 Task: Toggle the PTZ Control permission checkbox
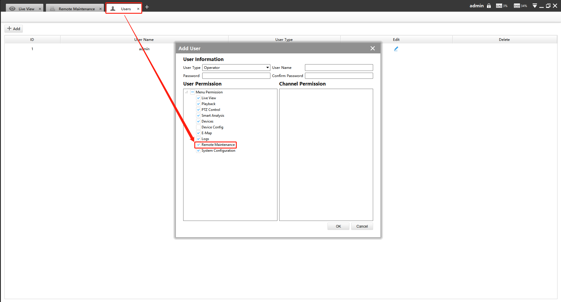(198, 110)
